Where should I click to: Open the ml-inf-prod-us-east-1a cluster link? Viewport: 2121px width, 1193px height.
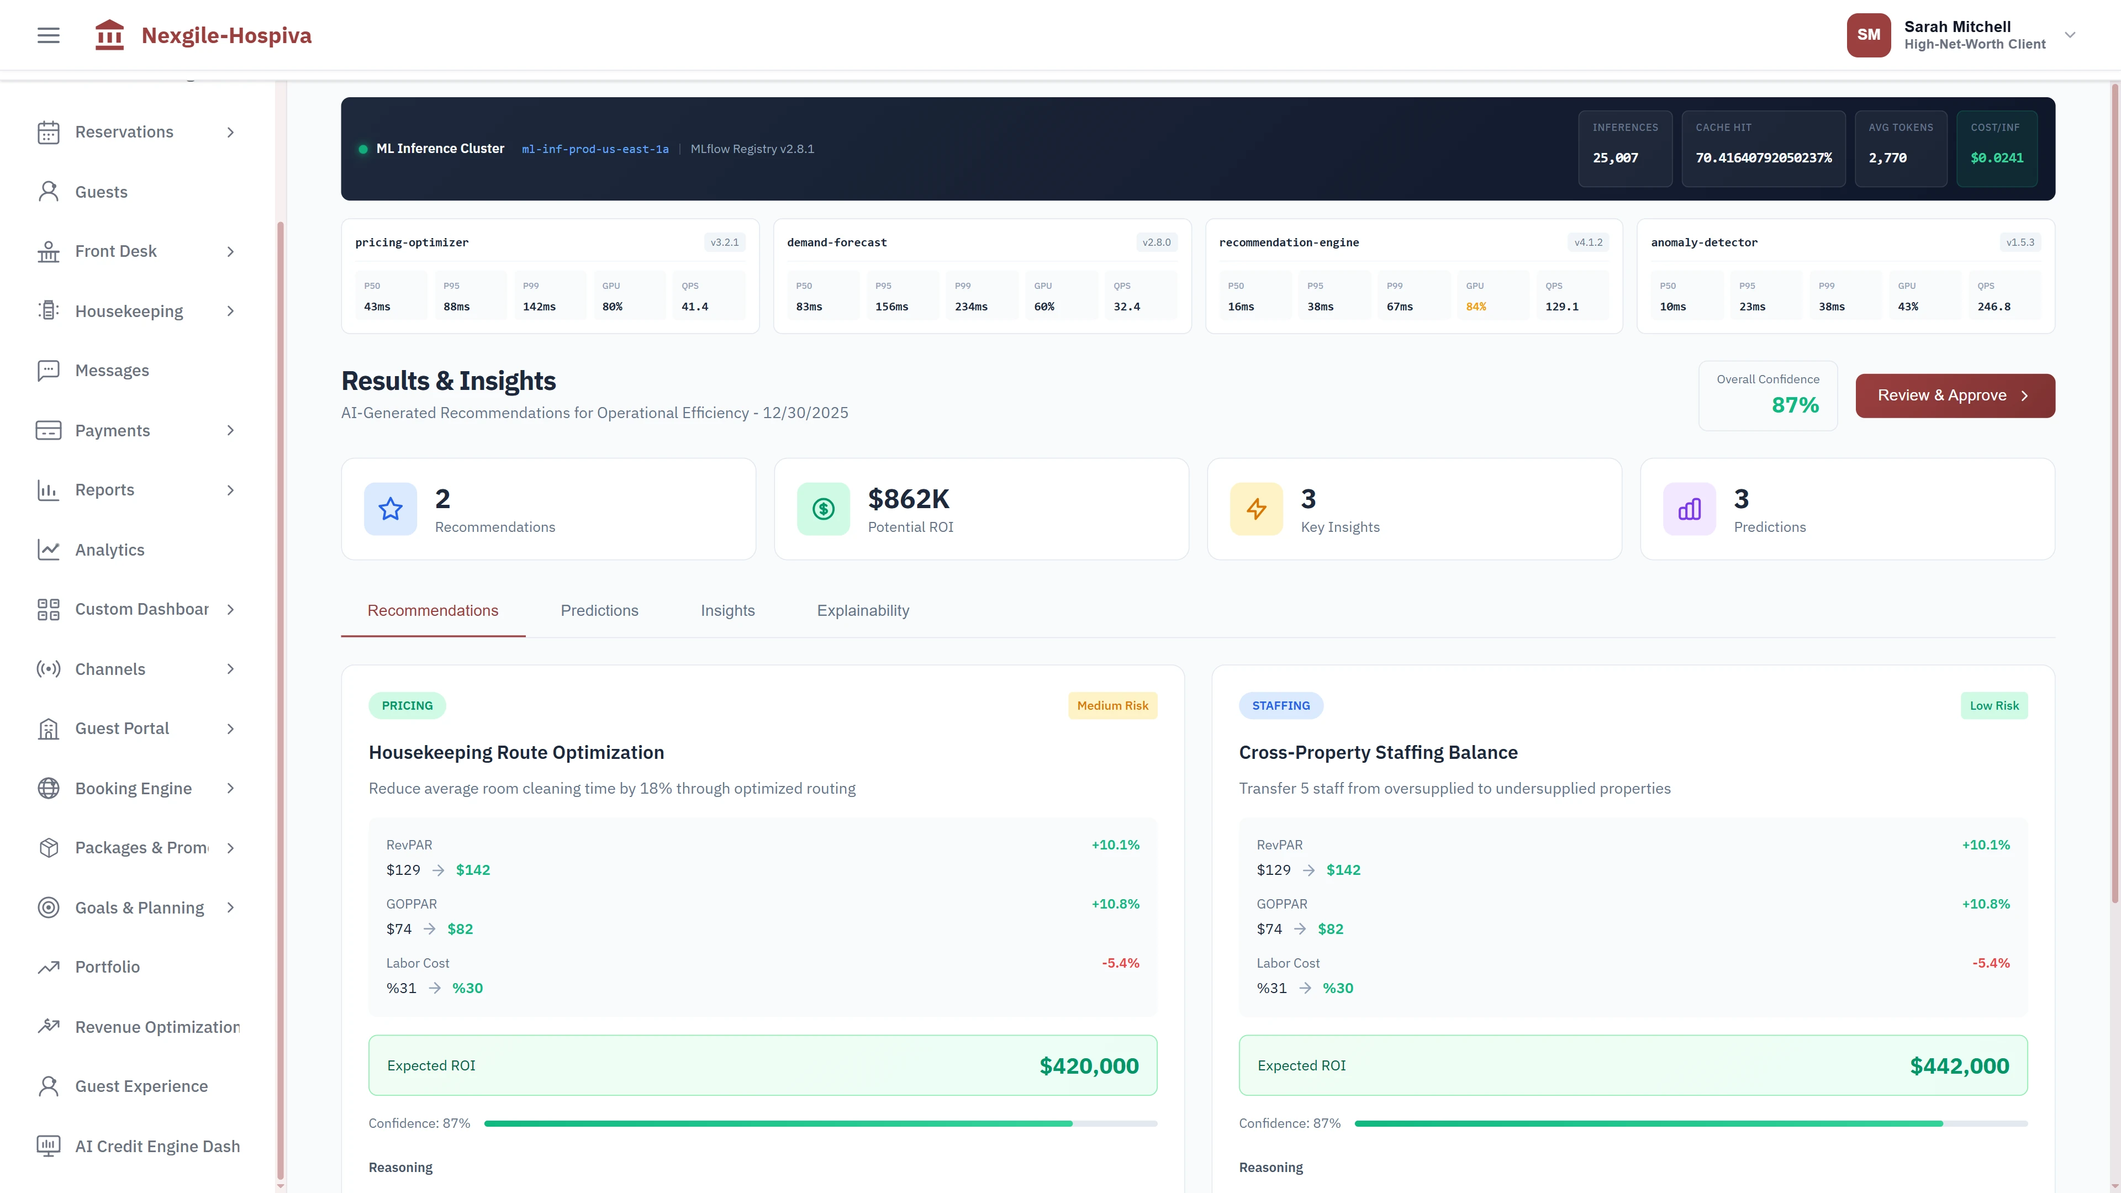pos(595,149)
